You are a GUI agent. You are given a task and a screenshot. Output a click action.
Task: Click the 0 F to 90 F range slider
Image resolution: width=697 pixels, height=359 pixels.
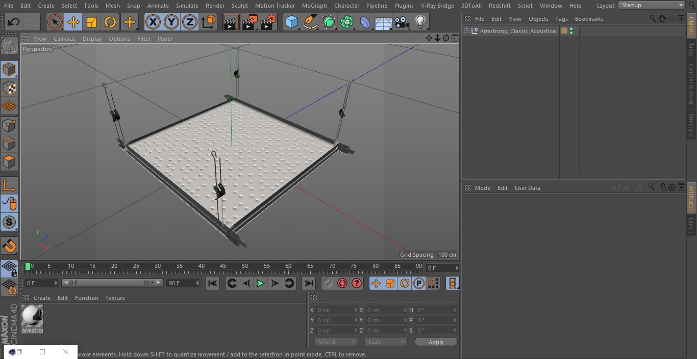coord(112,283)
